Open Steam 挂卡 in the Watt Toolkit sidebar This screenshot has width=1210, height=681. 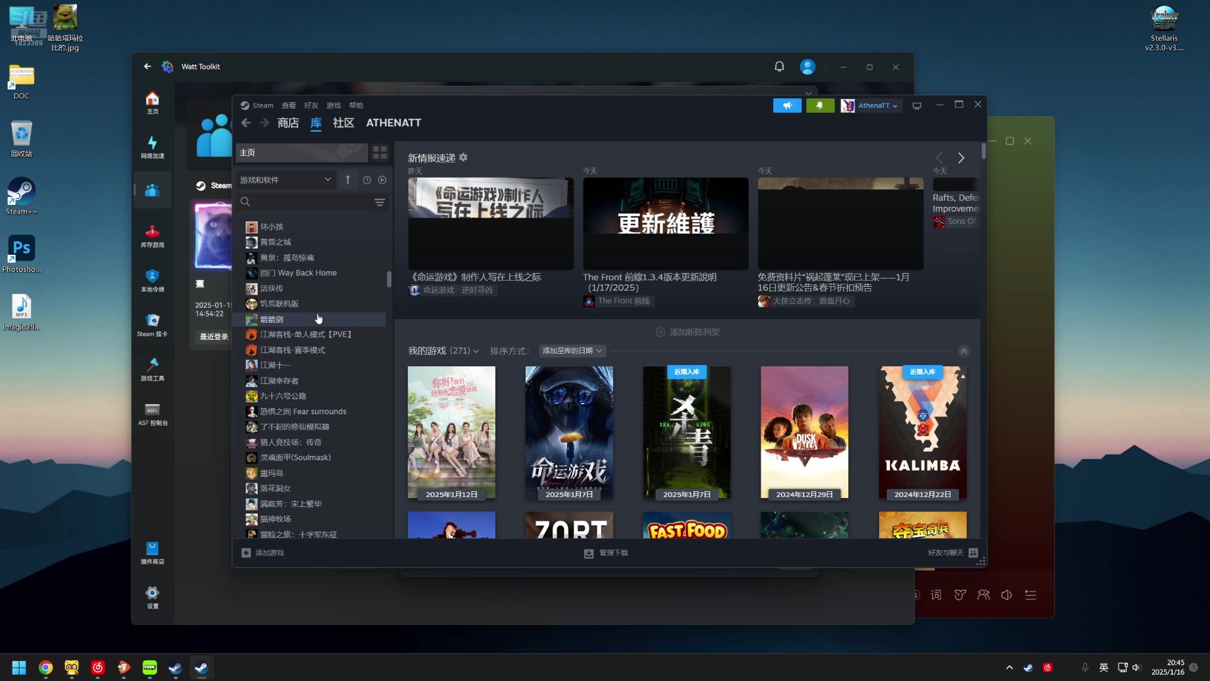153,326
